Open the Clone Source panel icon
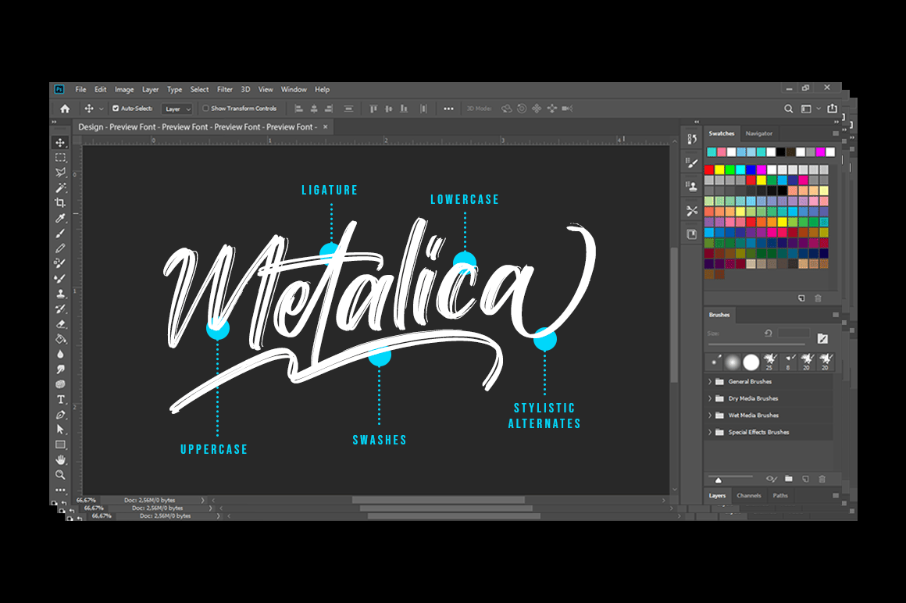 pyautogui.click(x=692, y=186)
